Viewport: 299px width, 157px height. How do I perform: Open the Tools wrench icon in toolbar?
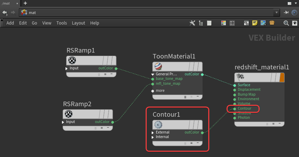click(x=192, y=23)
